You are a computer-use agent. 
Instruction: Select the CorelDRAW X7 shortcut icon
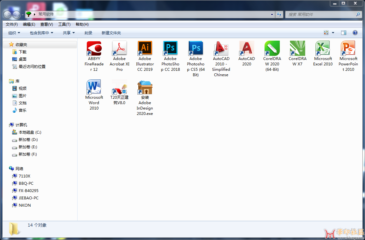click(298, 49)
